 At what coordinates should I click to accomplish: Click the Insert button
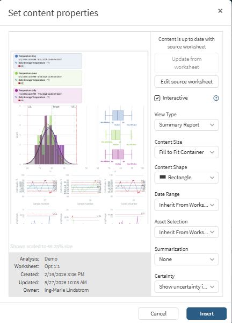207,313
